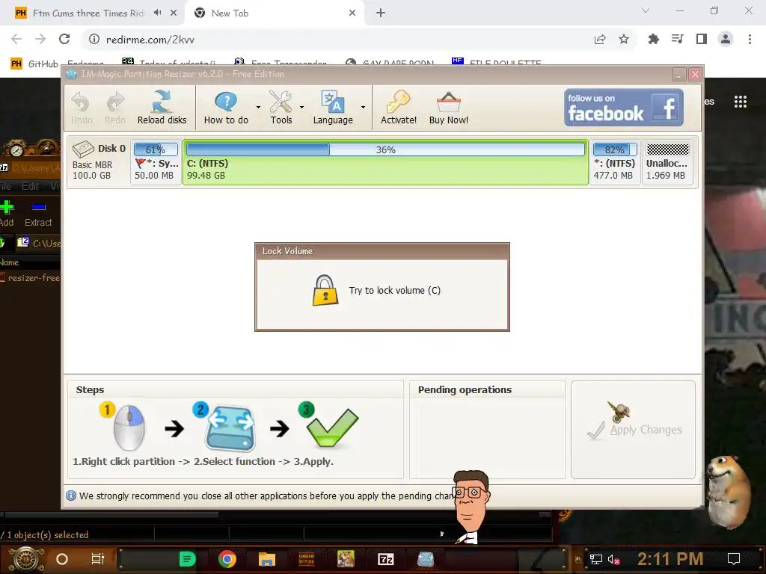This screenshot has width=766, height=574.
Task: Open a new browser tab
Action: 381,13
